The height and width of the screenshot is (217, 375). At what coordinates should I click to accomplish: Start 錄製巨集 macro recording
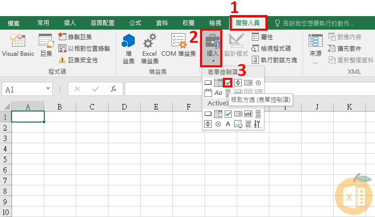point(75,37)
